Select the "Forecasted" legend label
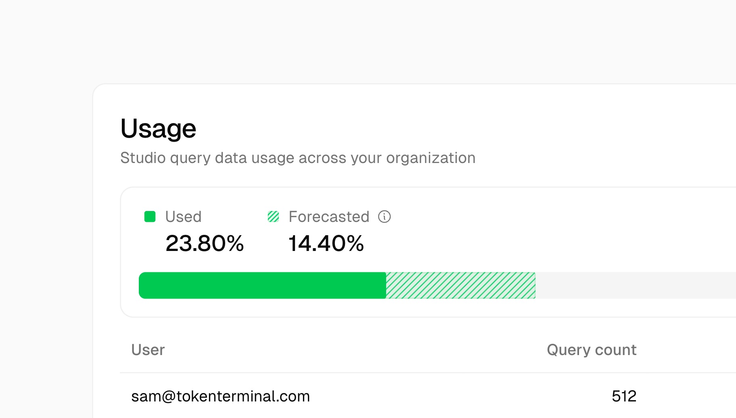Image resolution: width=736 pixels, height=418 pixels. [329, 217]
